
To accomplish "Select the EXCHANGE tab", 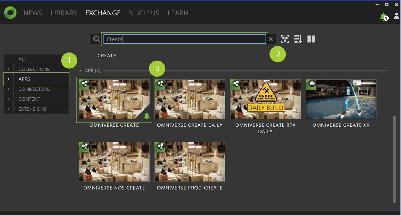I will [103, 13].
